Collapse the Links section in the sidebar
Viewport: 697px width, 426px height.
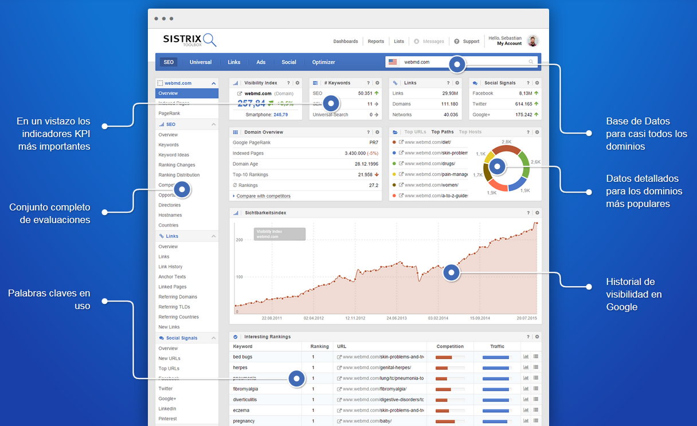[x=214, y=236]
